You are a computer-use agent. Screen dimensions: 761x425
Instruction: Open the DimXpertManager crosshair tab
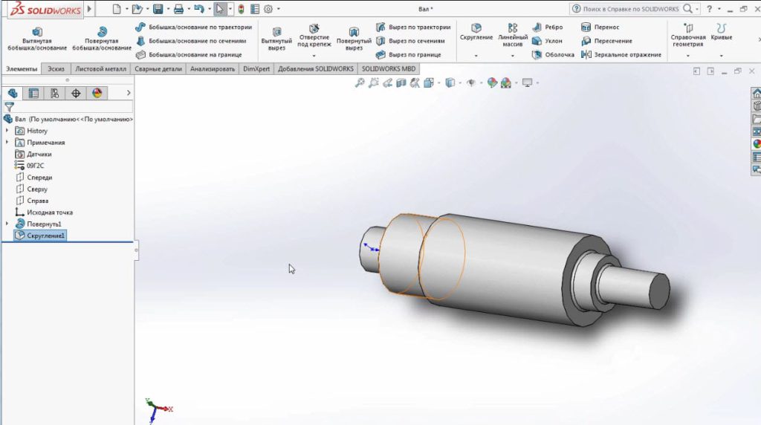(76, 93)
